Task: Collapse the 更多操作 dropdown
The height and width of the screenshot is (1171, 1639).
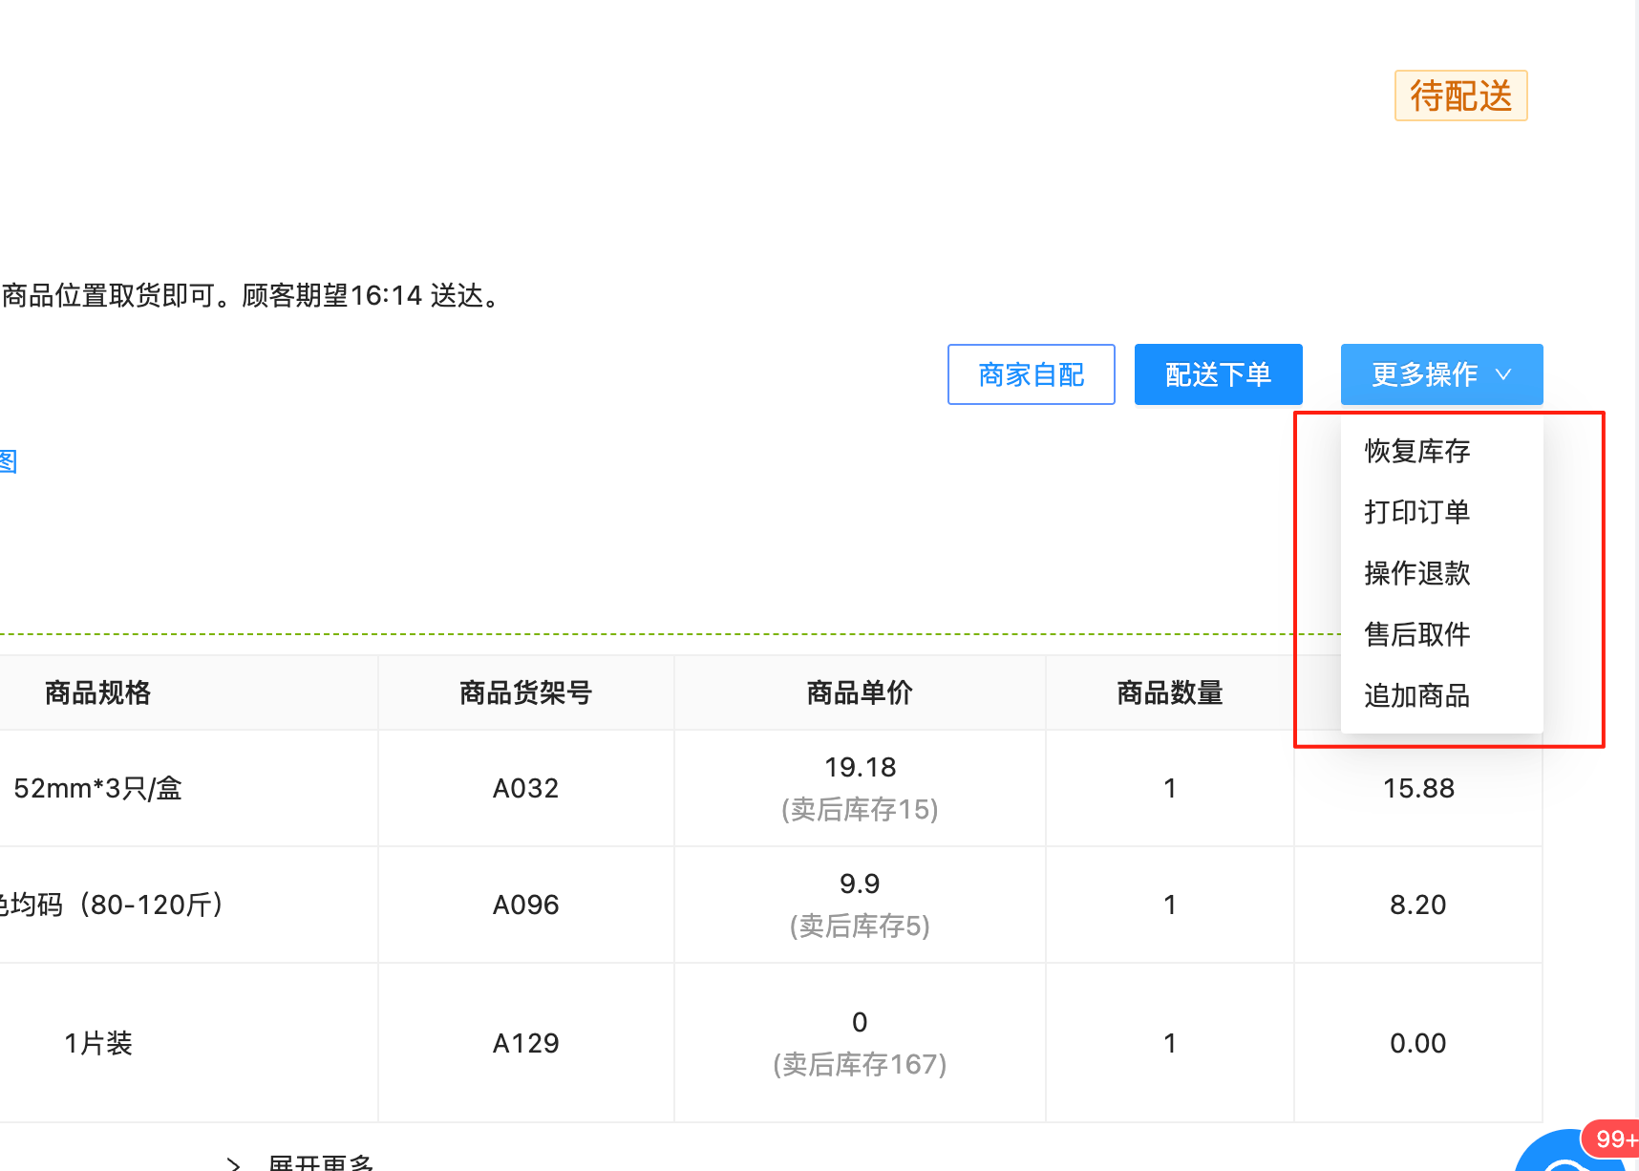Action: [x=1440, y=374]
